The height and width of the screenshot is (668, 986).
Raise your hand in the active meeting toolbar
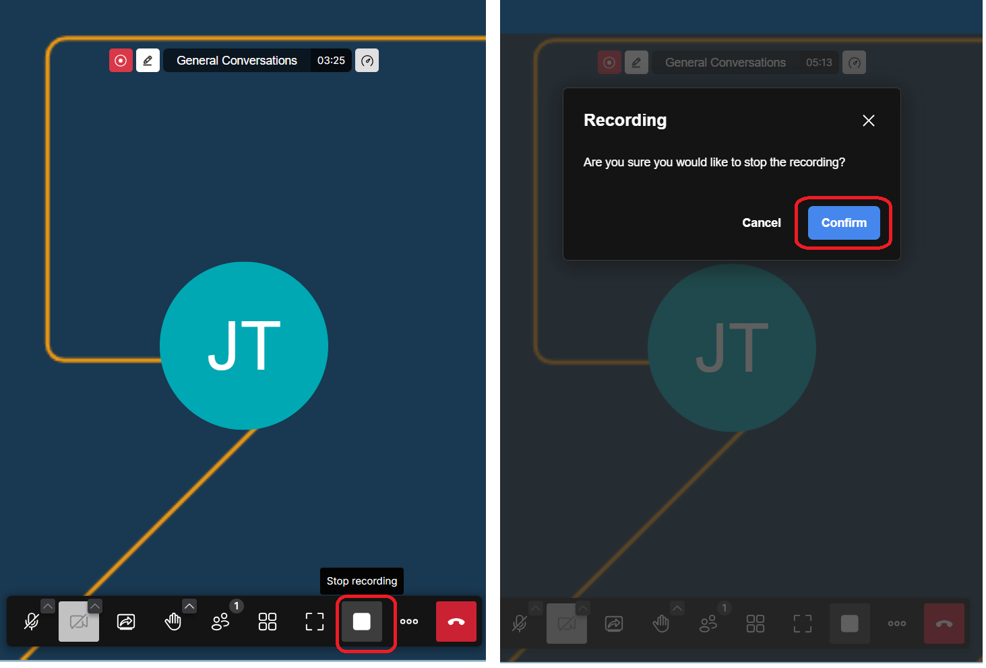[173, 622]
